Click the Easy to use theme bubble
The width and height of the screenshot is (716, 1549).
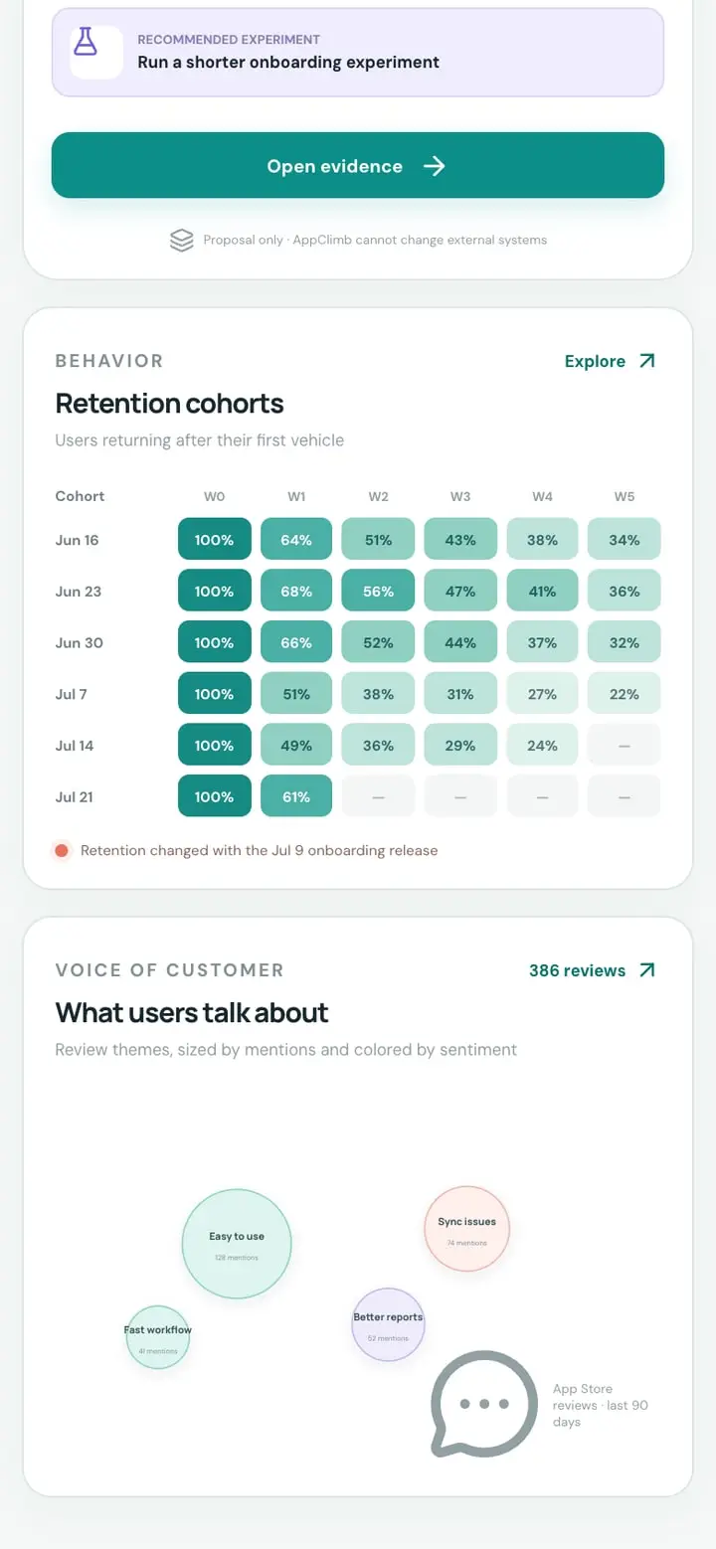[x=237, y=1244]
